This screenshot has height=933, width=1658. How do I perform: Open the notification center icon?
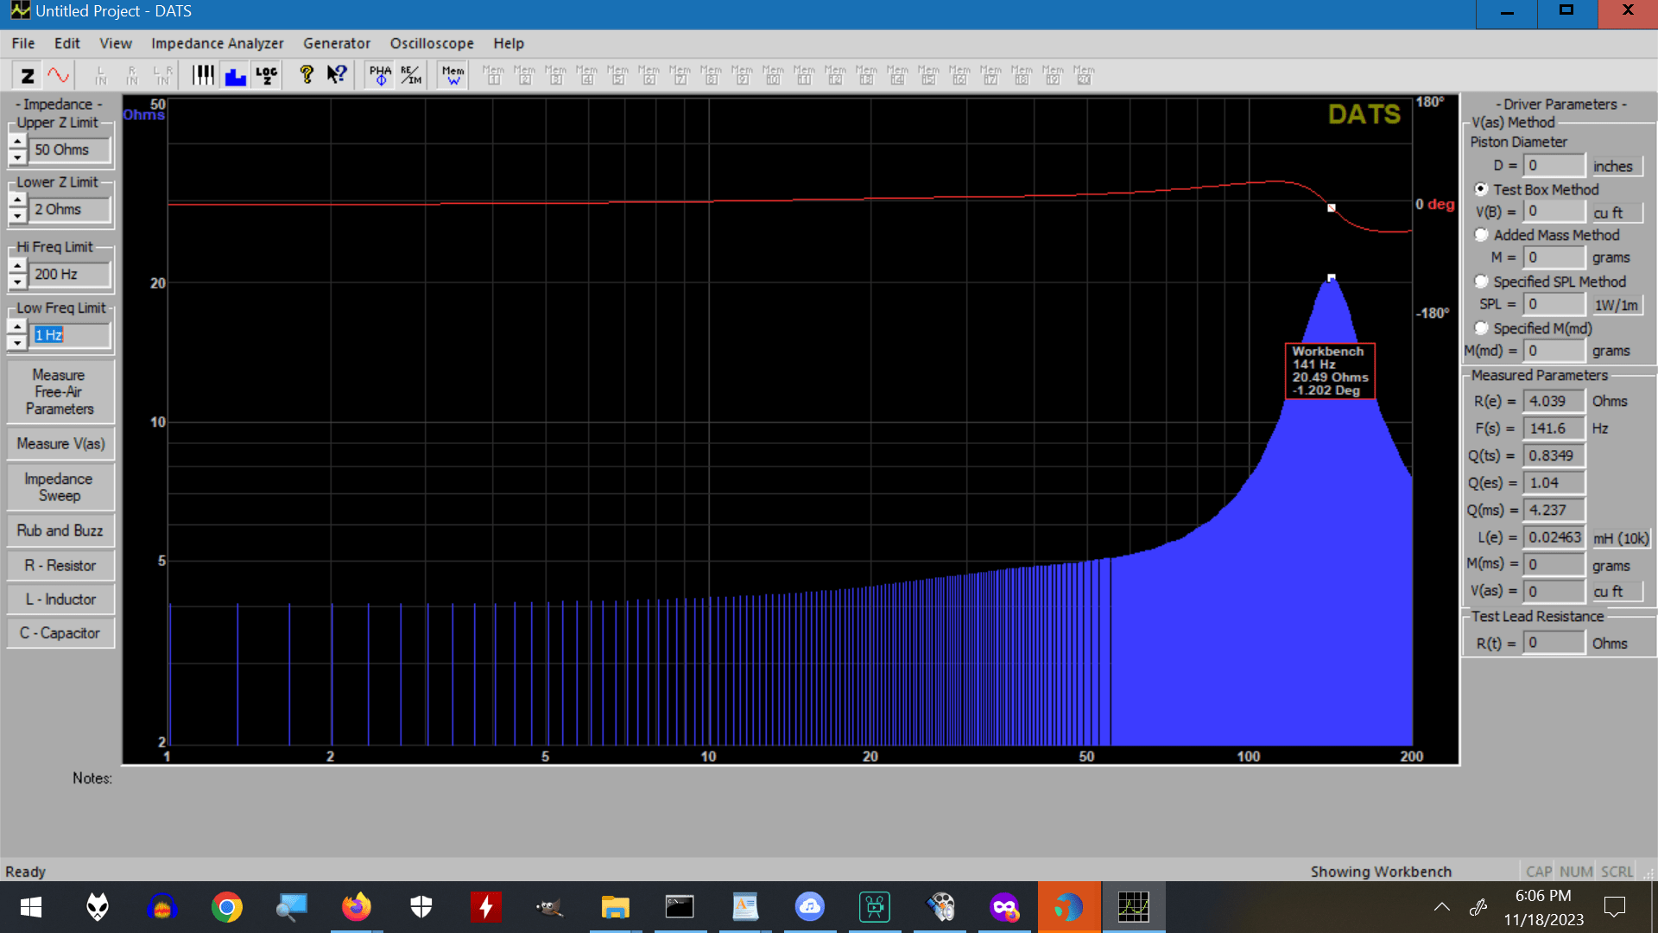(x=1614, y=907)
